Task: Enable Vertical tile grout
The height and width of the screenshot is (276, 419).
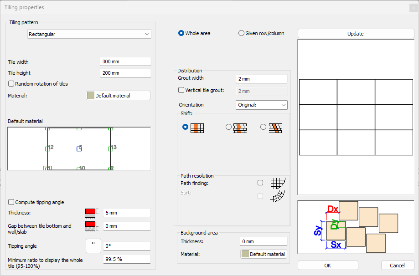Action: point(181,90)
